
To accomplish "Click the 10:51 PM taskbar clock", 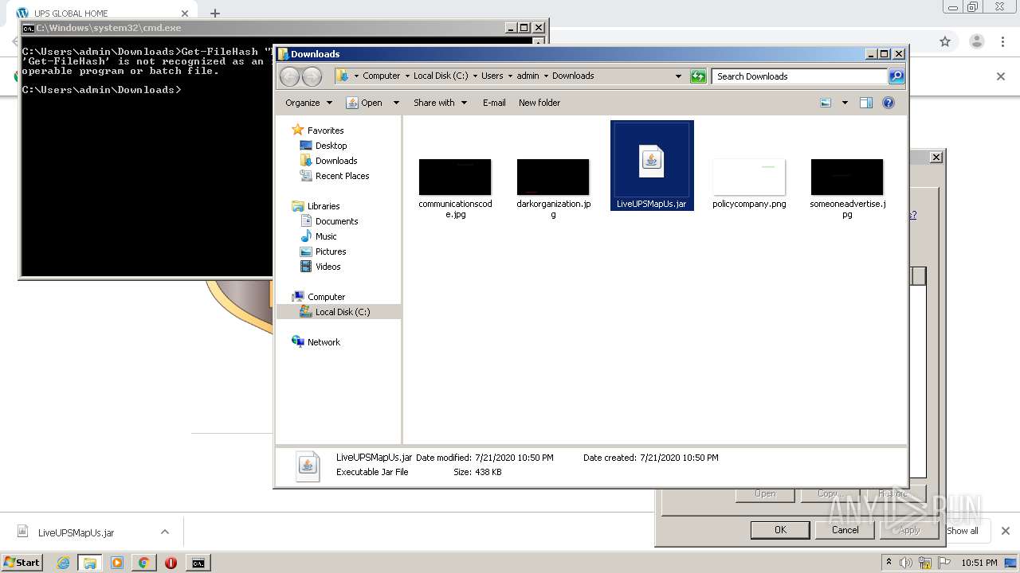I will (979, 563).
